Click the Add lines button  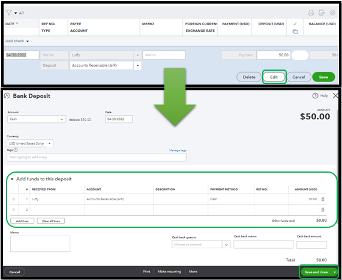click(x=22, y=221)
